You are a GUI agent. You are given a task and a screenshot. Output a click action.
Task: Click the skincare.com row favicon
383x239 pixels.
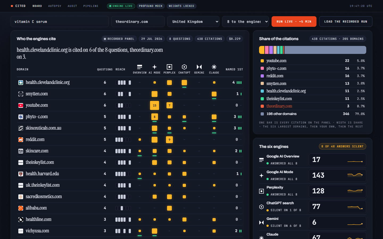21,151
